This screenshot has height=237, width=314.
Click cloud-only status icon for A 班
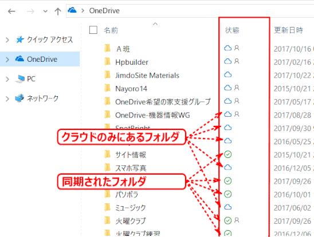[227, 48]
